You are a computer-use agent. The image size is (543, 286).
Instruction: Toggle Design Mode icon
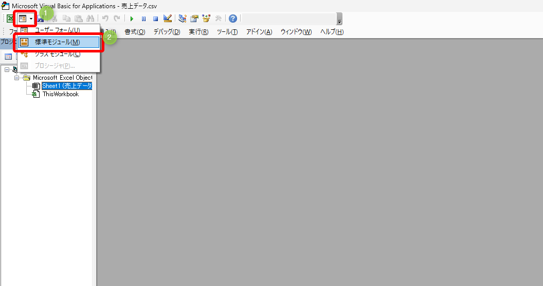(167, 19)
